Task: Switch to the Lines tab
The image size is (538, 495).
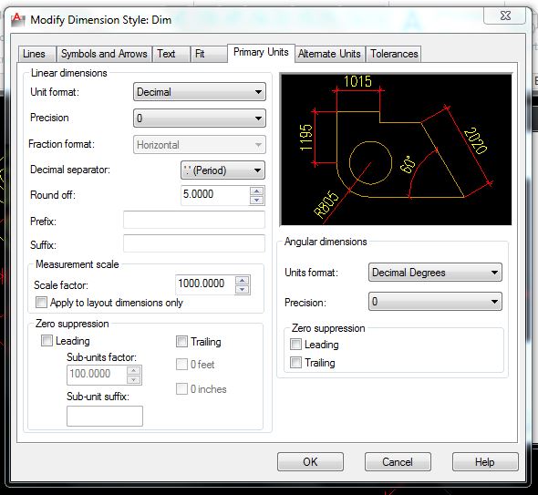Action: click(x=36, y=54)
